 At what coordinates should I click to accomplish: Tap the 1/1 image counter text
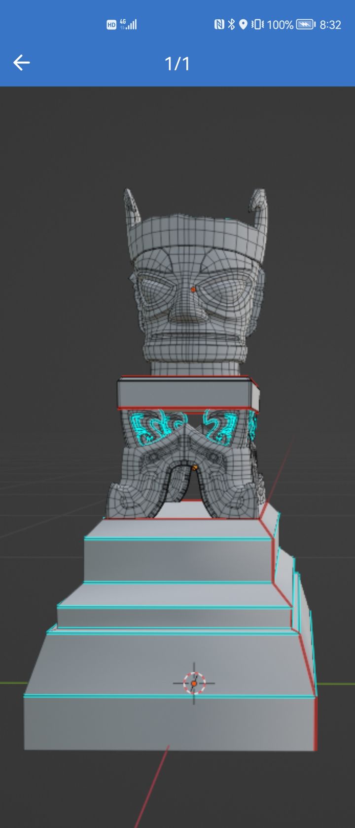tap(177, 63)
